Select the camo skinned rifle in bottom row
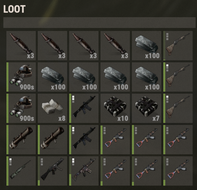The width and height of the screenshot is (197, 190). 84,171
